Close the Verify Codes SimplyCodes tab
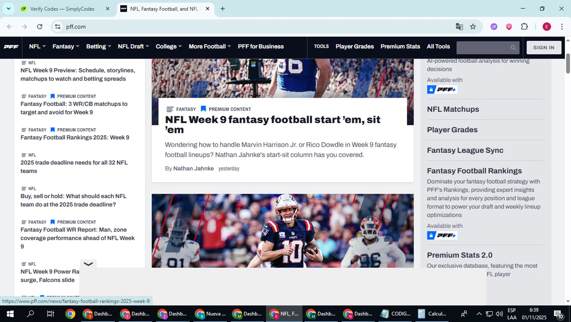571x322 pixels. (x=108, y=9)
